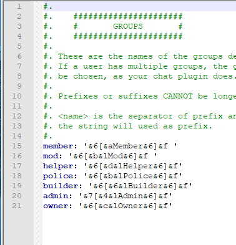Click the admin value '&7[&4&lAdmin&6]&f'
Screen dimensions: 236x245
point(125,196)
